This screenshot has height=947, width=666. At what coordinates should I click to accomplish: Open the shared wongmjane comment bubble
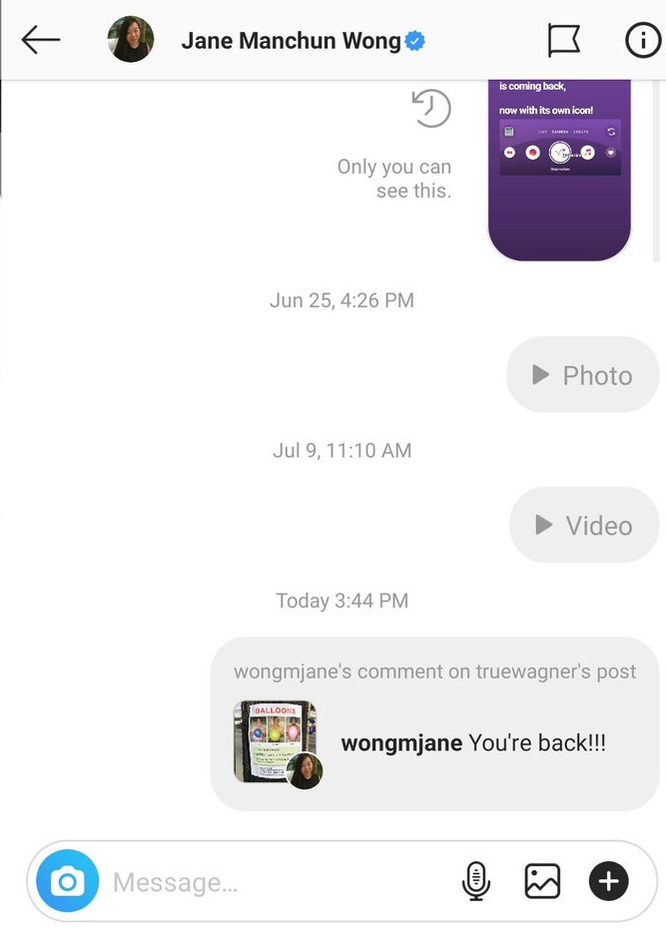(435, 723)
